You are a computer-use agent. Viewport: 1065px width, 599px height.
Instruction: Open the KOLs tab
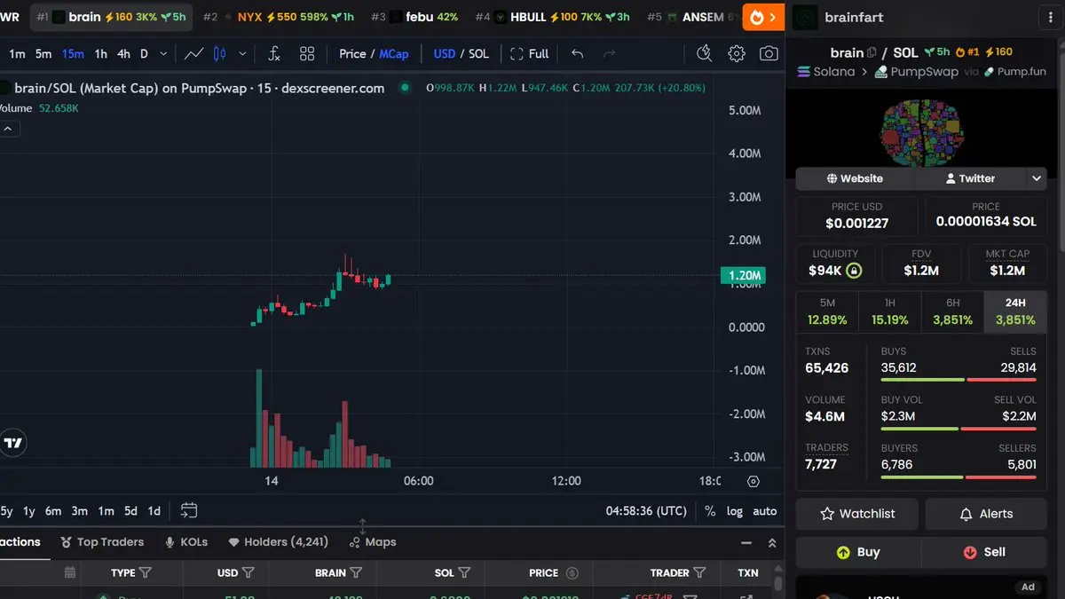[x=186, y=542]
